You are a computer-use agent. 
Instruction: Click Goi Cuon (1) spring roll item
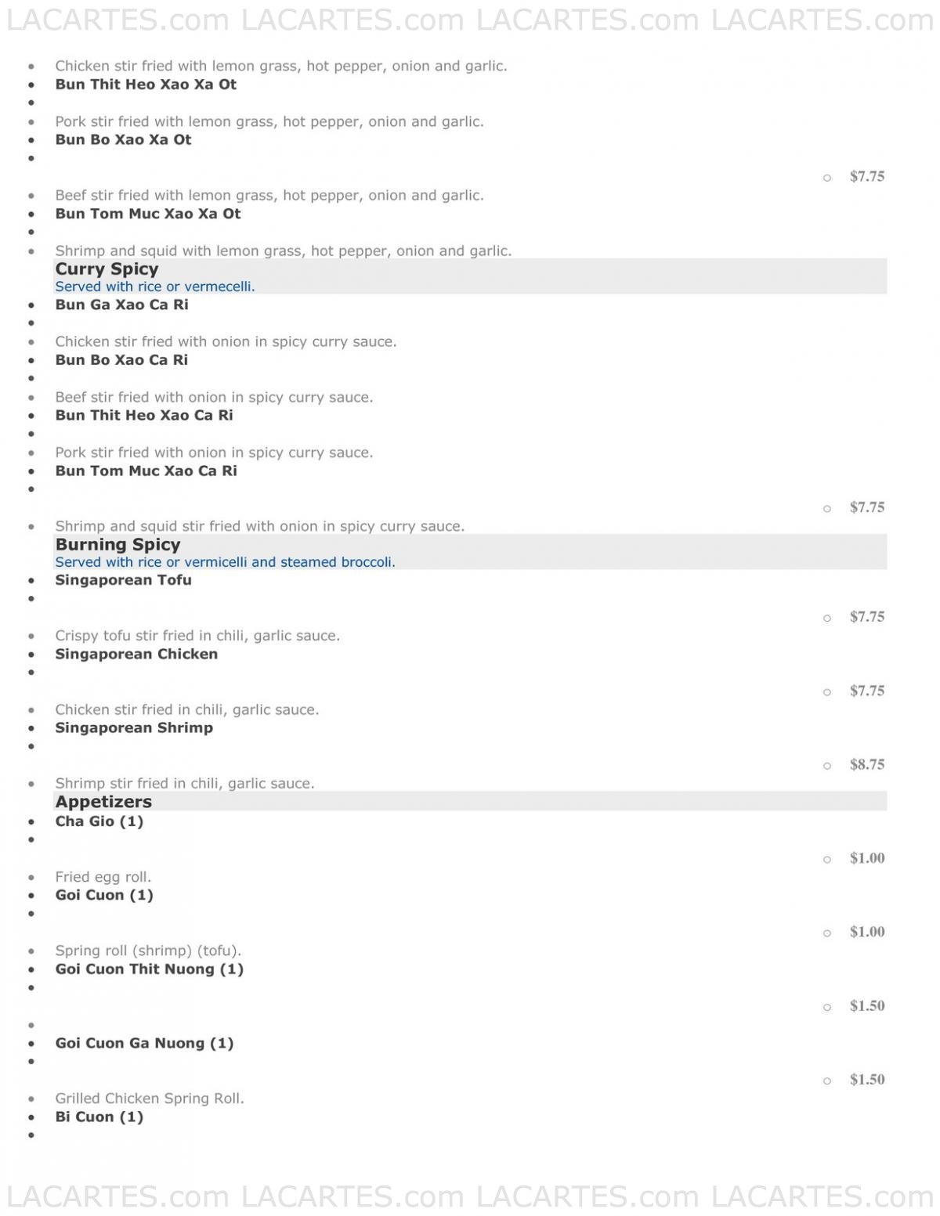pyautogui.click(x=104, y=895)
